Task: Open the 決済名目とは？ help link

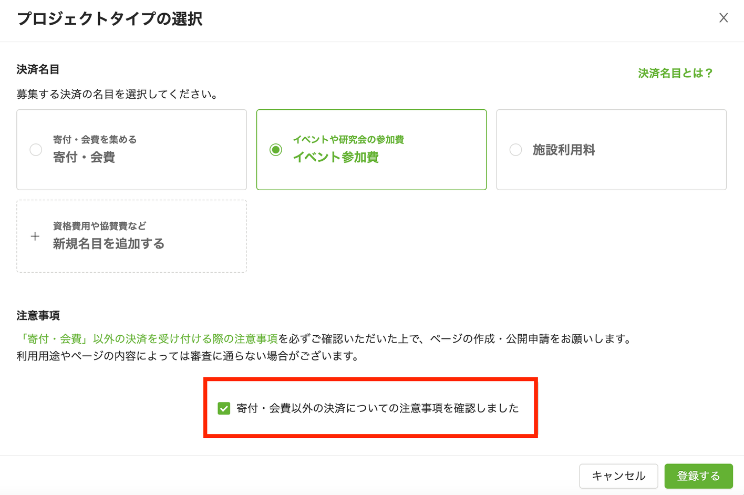Action: pos(675,73)
